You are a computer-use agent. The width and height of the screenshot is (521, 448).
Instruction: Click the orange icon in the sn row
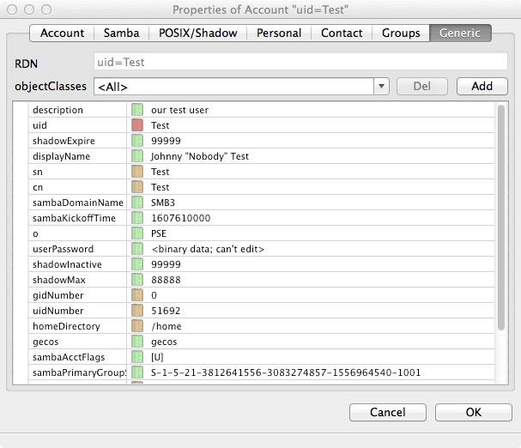coord(137,172)
